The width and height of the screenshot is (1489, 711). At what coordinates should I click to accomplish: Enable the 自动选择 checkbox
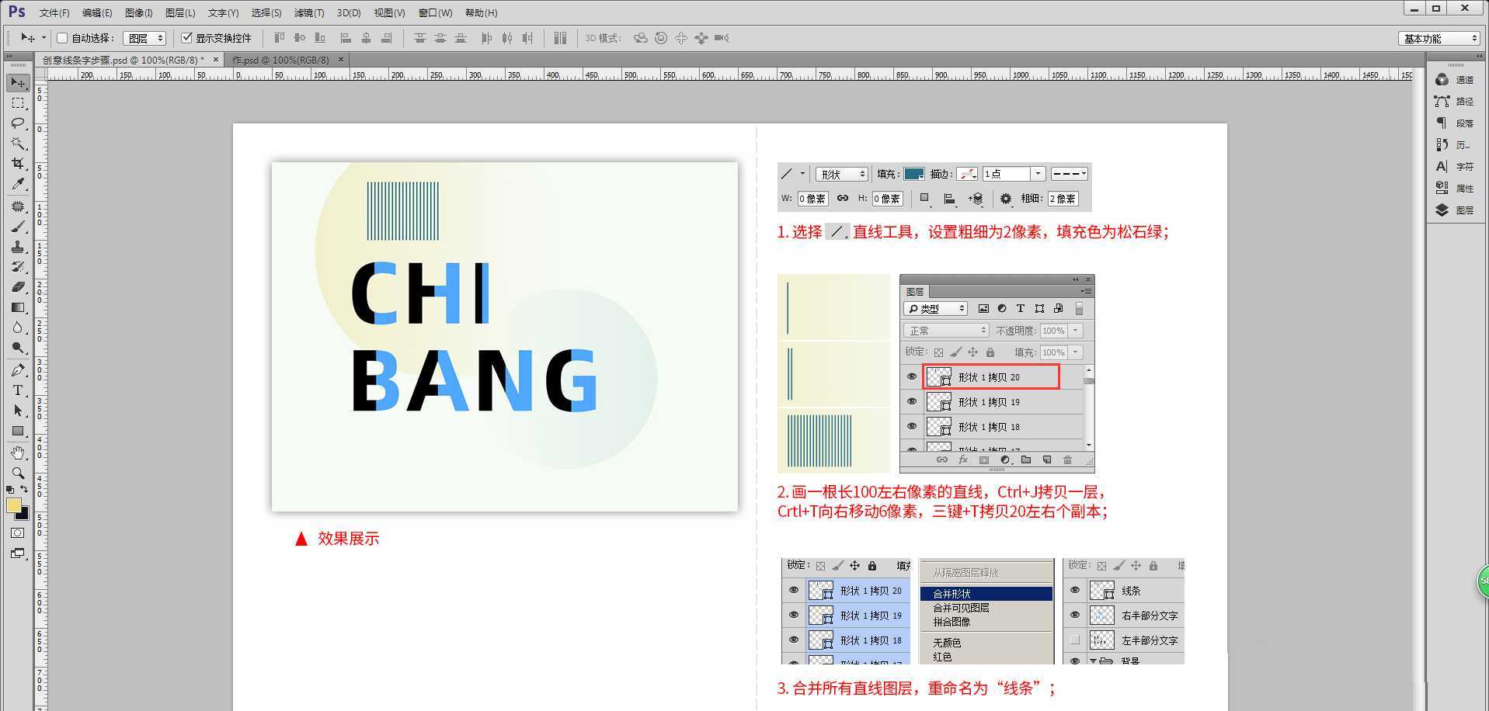coord(62,37)
